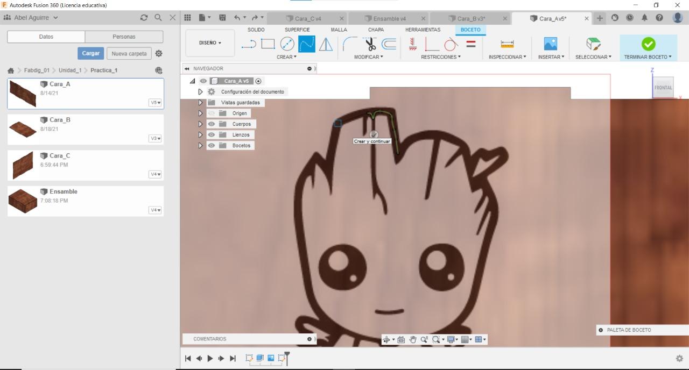Refresh the data panel
Viewport: 689px width, 370px height.
click(x=144, y=18)
